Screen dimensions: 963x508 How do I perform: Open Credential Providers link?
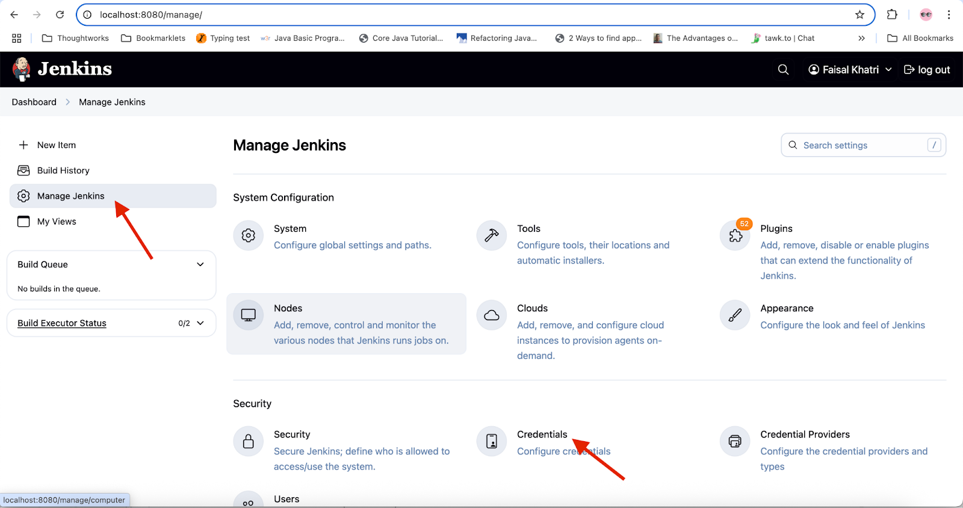tap(834, 450)
